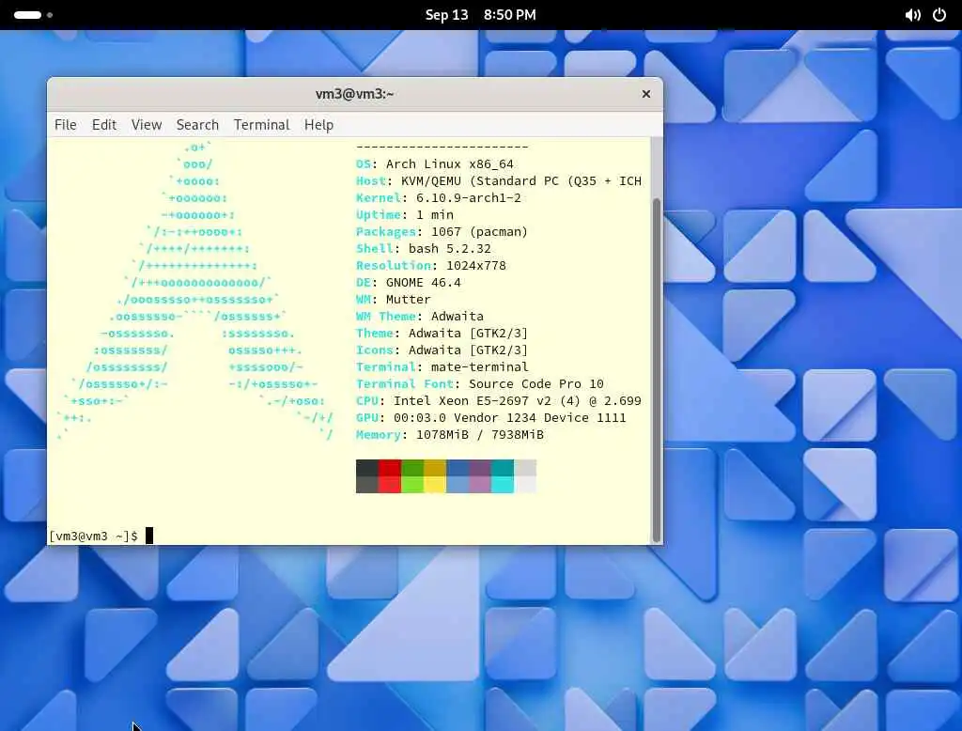Click the volume icon in top bar
The width and height of the screenshot is (962, 731).
click(912, 15)
